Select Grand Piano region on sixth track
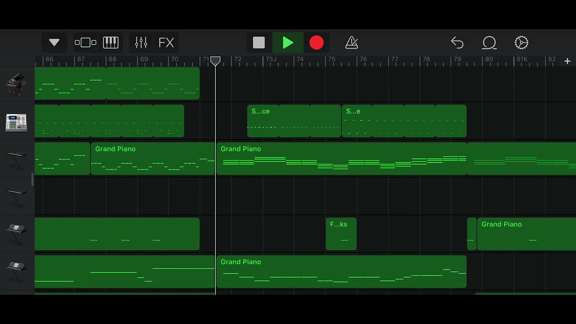The height and width of the screenshot is (324, 576). point(342,272)
